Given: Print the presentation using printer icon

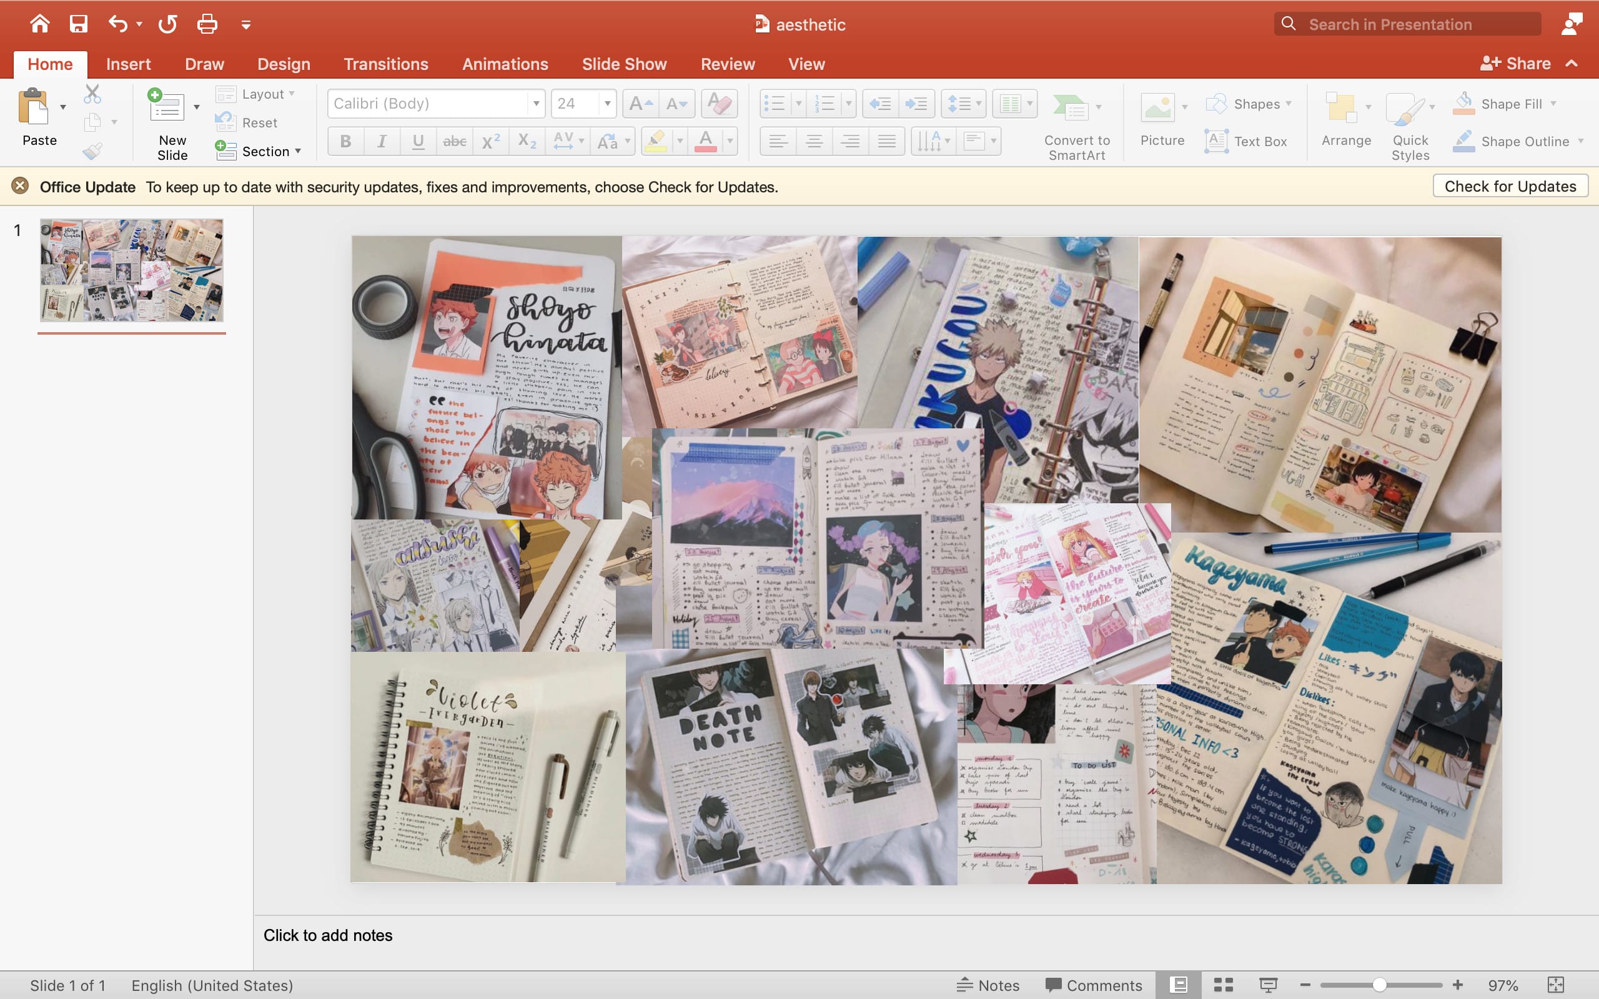Looking at the screenshot, I should pyautogui.click(x=207, y=24).
